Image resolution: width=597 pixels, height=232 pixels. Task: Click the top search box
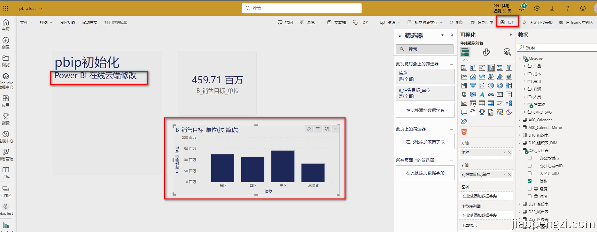tap(302, 8)
